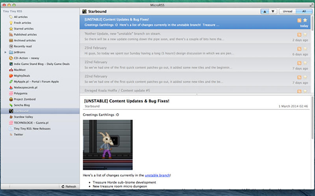
Task: Switch the filter to Unread
Action: 288,11
